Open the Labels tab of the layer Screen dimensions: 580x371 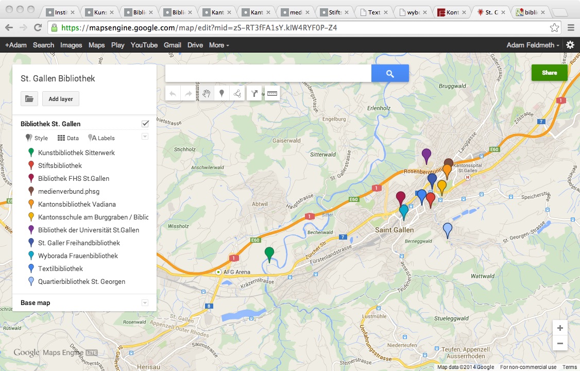pos(101,138)
